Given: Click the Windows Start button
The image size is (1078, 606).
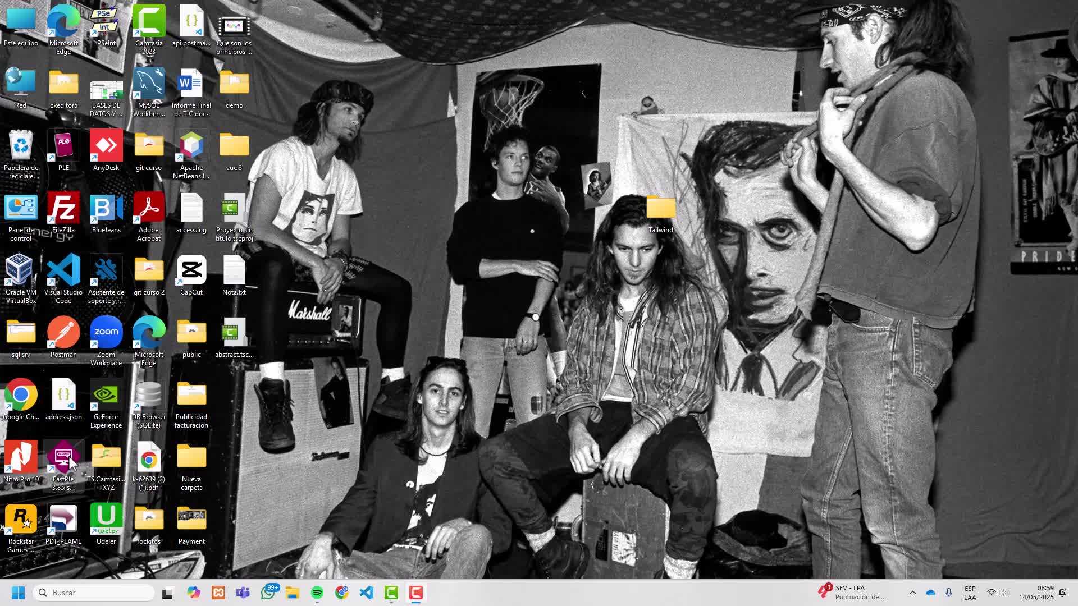Looking at the screenshot, I should click(18, 593).
